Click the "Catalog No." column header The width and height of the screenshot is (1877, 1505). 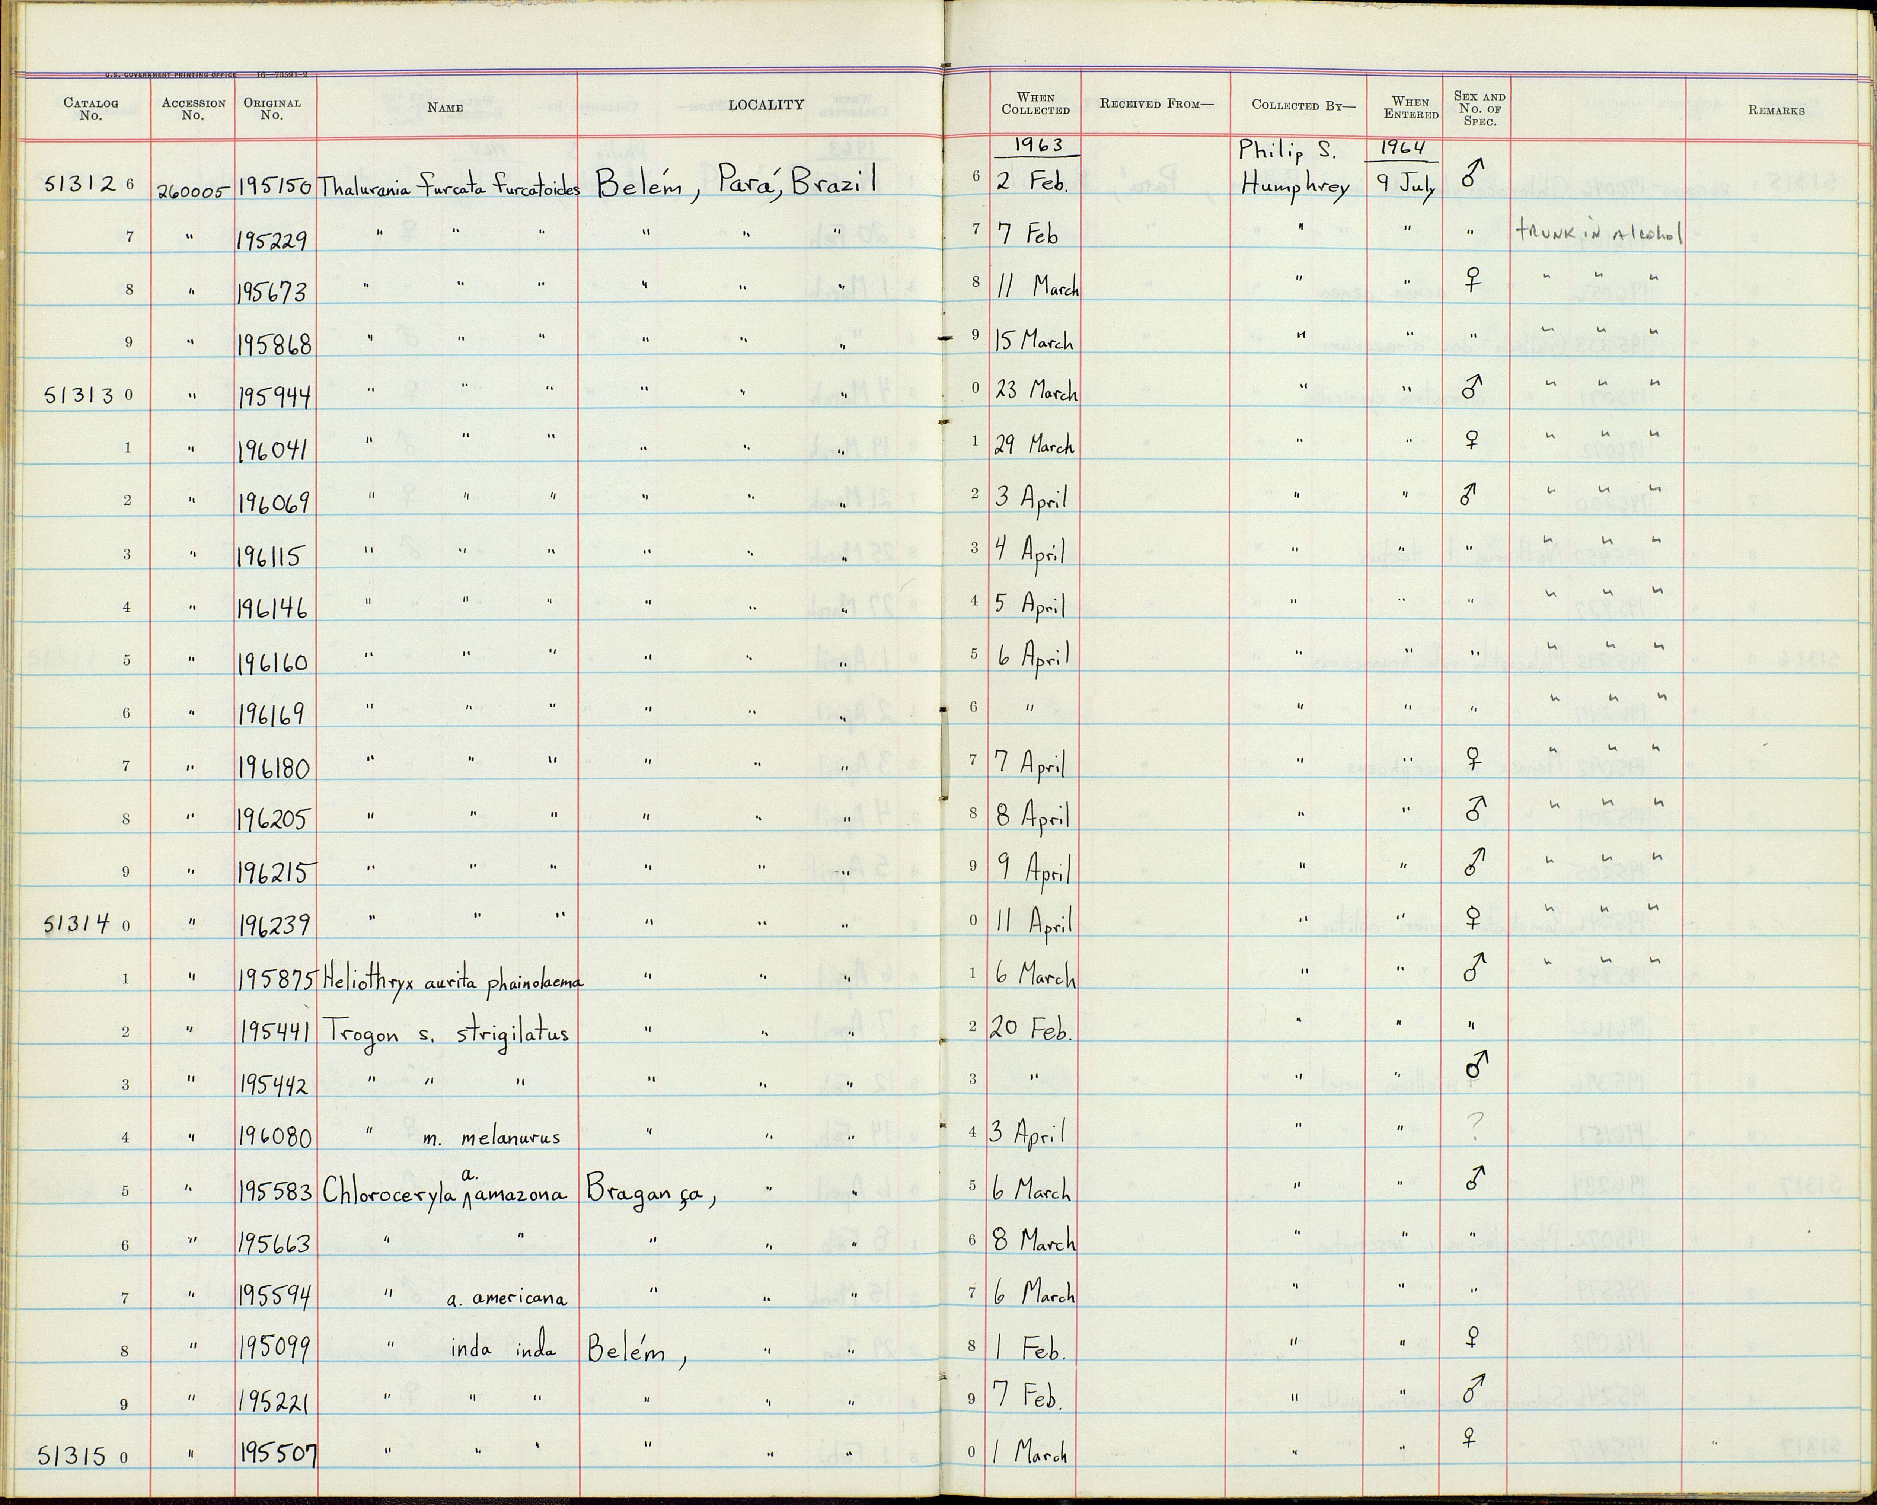pos(90,109)
